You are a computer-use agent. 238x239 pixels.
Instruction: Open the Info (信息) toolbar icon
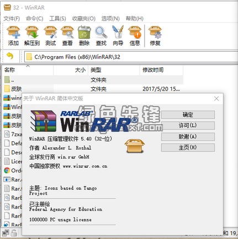coord(135,36)
